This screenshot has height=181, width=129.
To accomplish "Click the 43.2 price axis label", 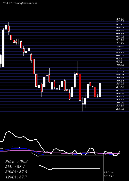I will click(119, 62).
